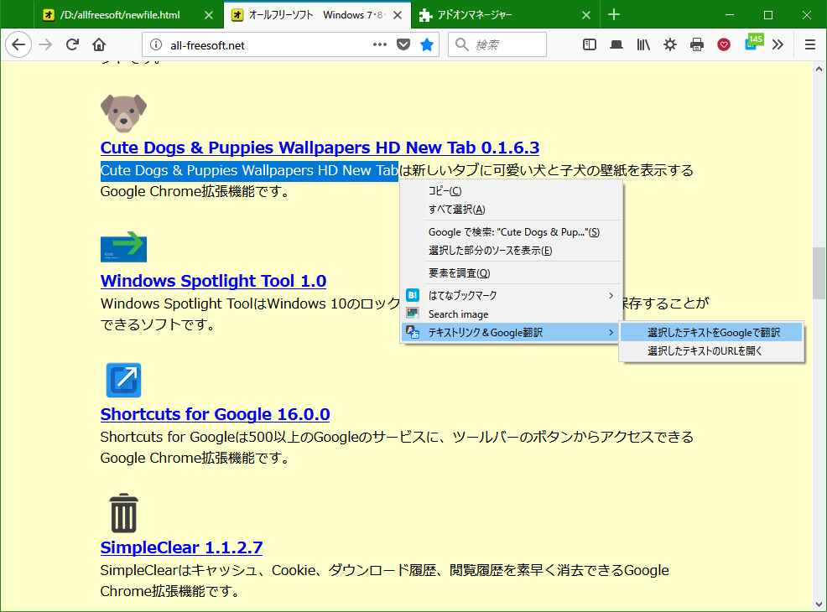Select 選択したテキストをGoogleで翻訳
Image resolution: width=827 pixels, height=612 pixels.
click(x=711, y=333)
